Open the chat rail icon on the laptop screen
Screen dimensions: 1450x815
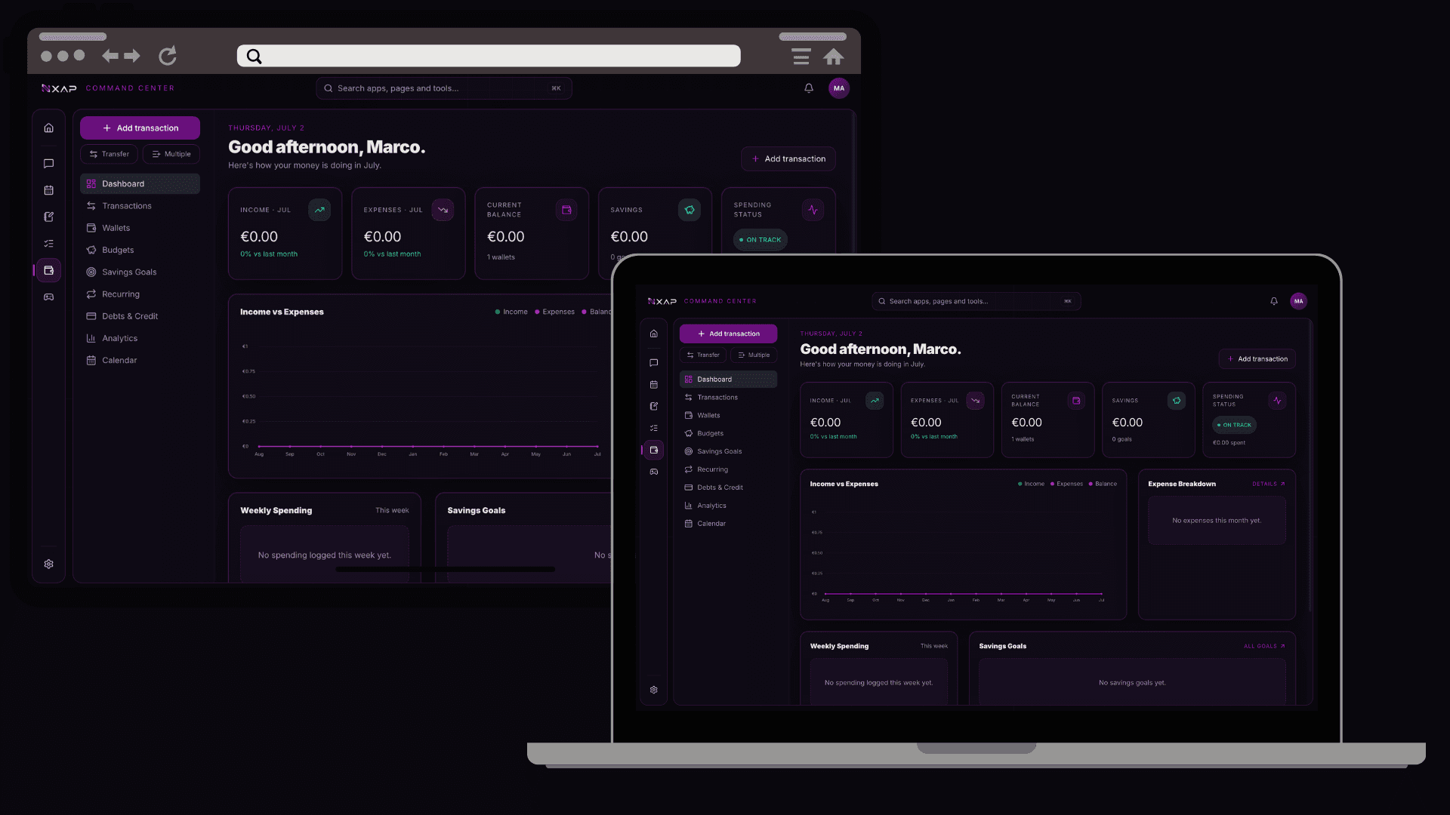(654, 363)
